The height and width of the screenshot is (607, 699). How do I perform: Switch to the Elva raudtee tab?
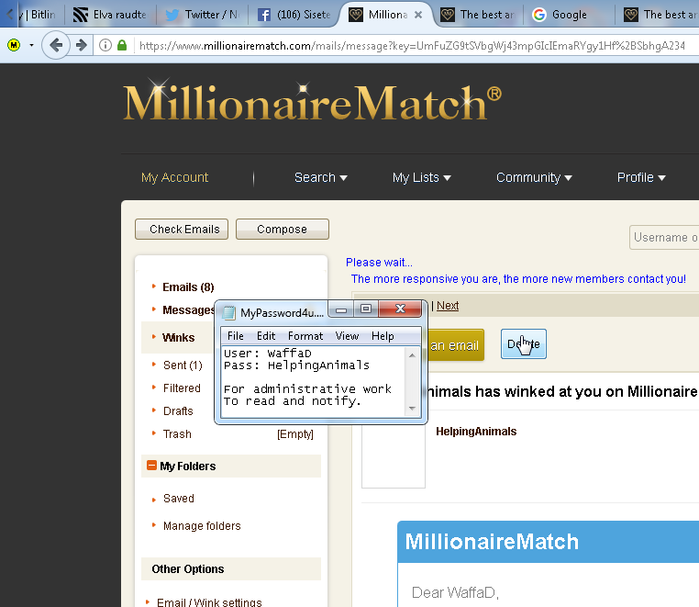(x=111, y=15)
